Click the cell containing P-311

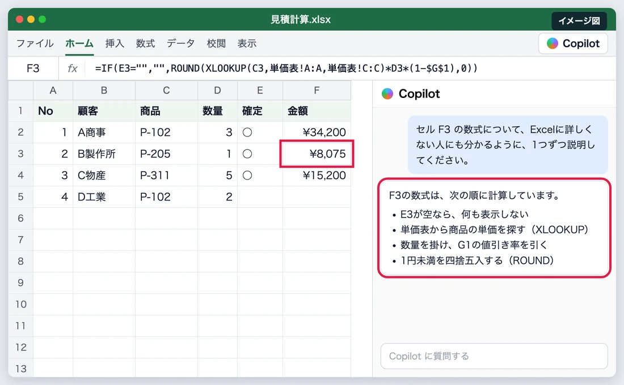(166, 175)
